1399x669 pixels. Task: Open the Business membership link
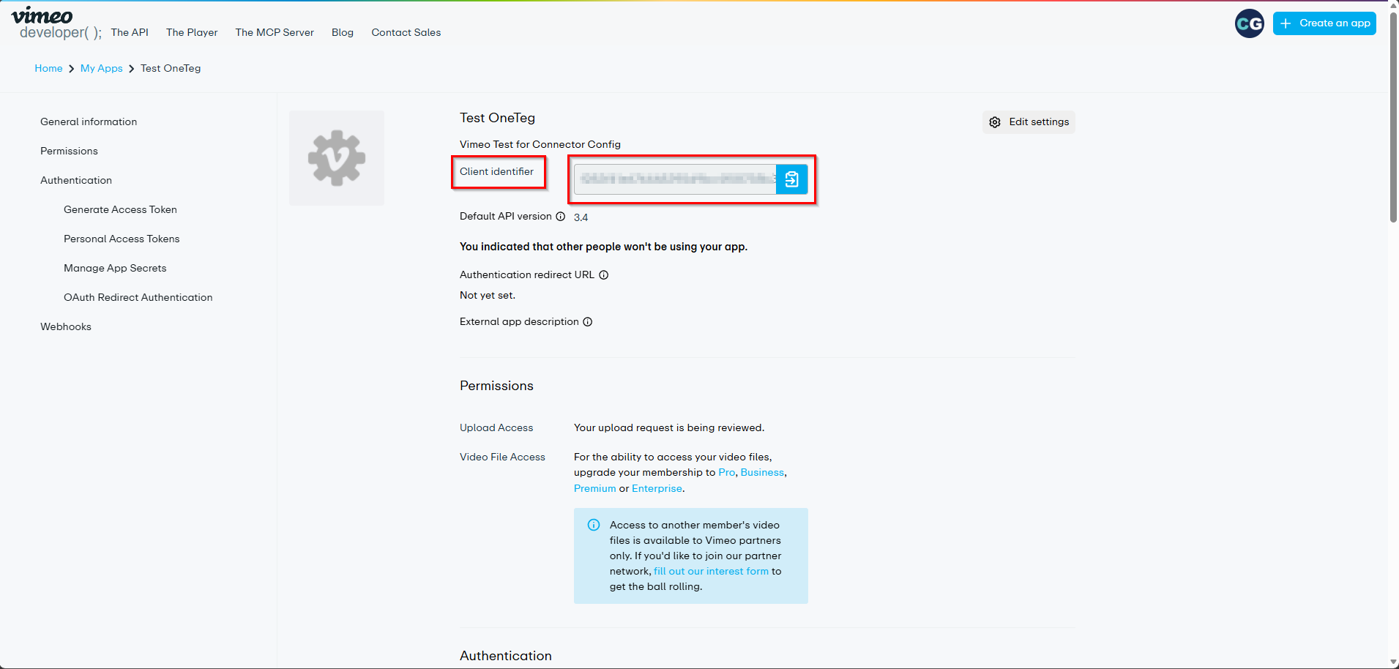[x=762, y=472]
